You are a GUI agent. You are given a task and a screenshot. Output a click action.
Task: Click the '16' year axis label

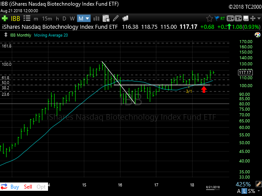[120, 185]
